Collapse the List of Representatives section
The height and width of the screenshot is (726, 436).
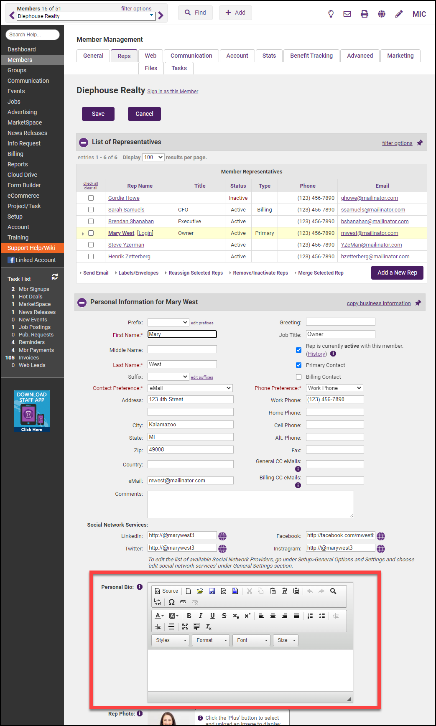pos(83,142)
